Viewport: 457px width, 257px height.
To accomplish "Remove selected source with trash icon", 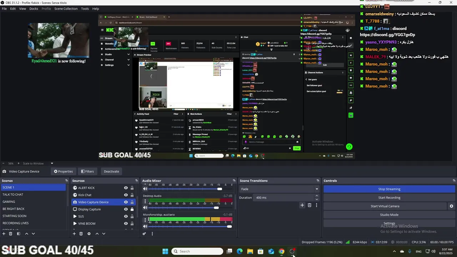I will (x=81, y=234).
